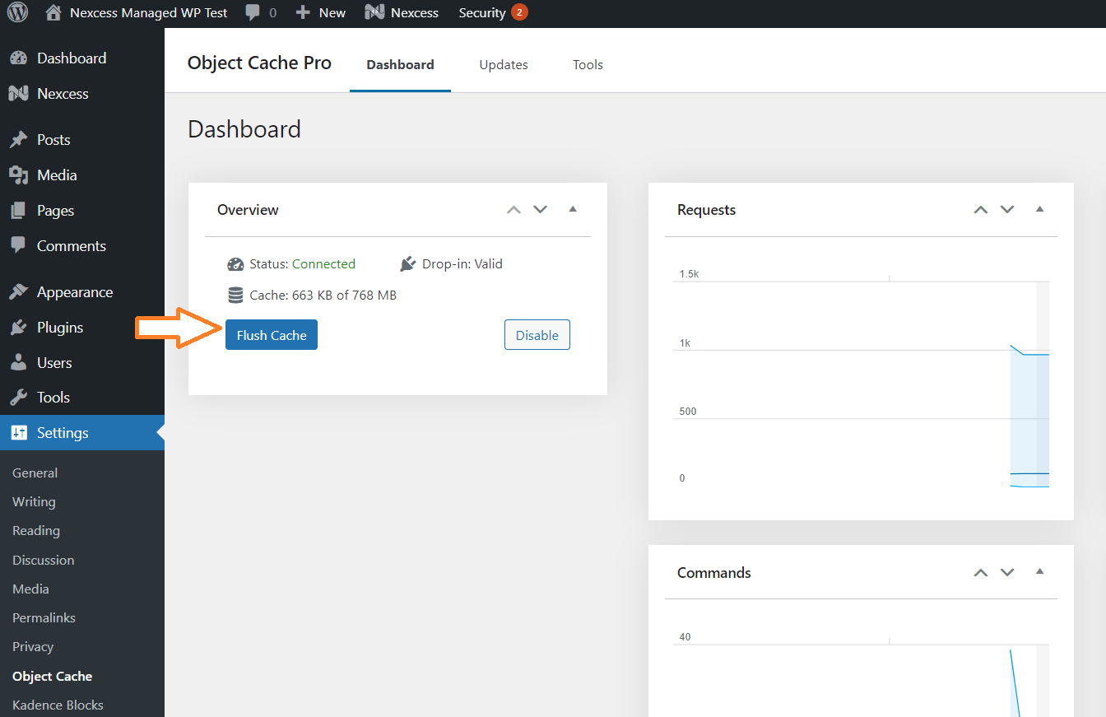Open Writing settings submenu
This screenshot has width=1106, height=717.
34,502
